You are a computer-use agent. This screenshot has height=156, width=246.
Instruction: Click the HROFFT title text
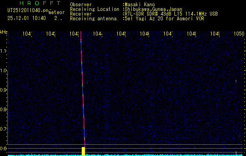point(40,3)
